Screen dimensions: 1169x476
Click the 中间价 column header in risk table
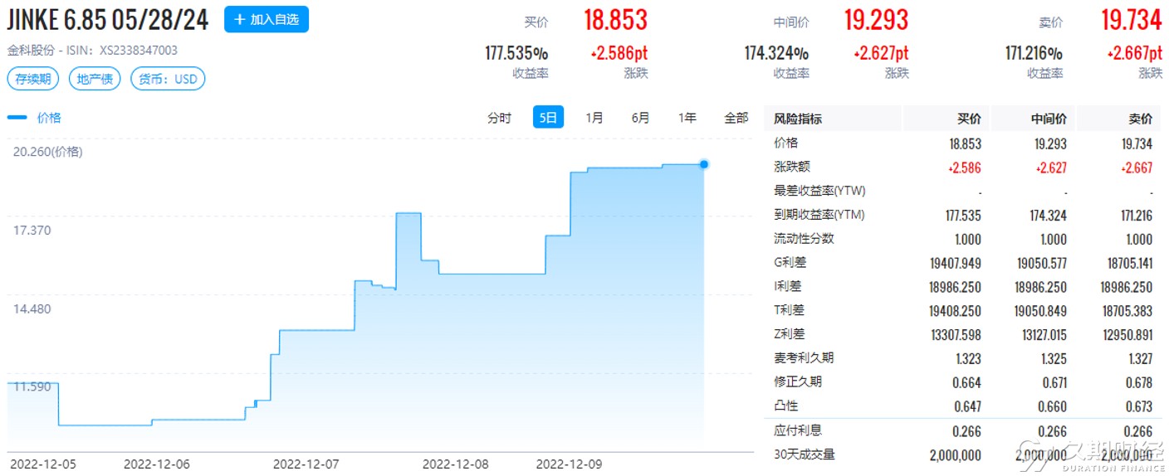click(1049, 119)
